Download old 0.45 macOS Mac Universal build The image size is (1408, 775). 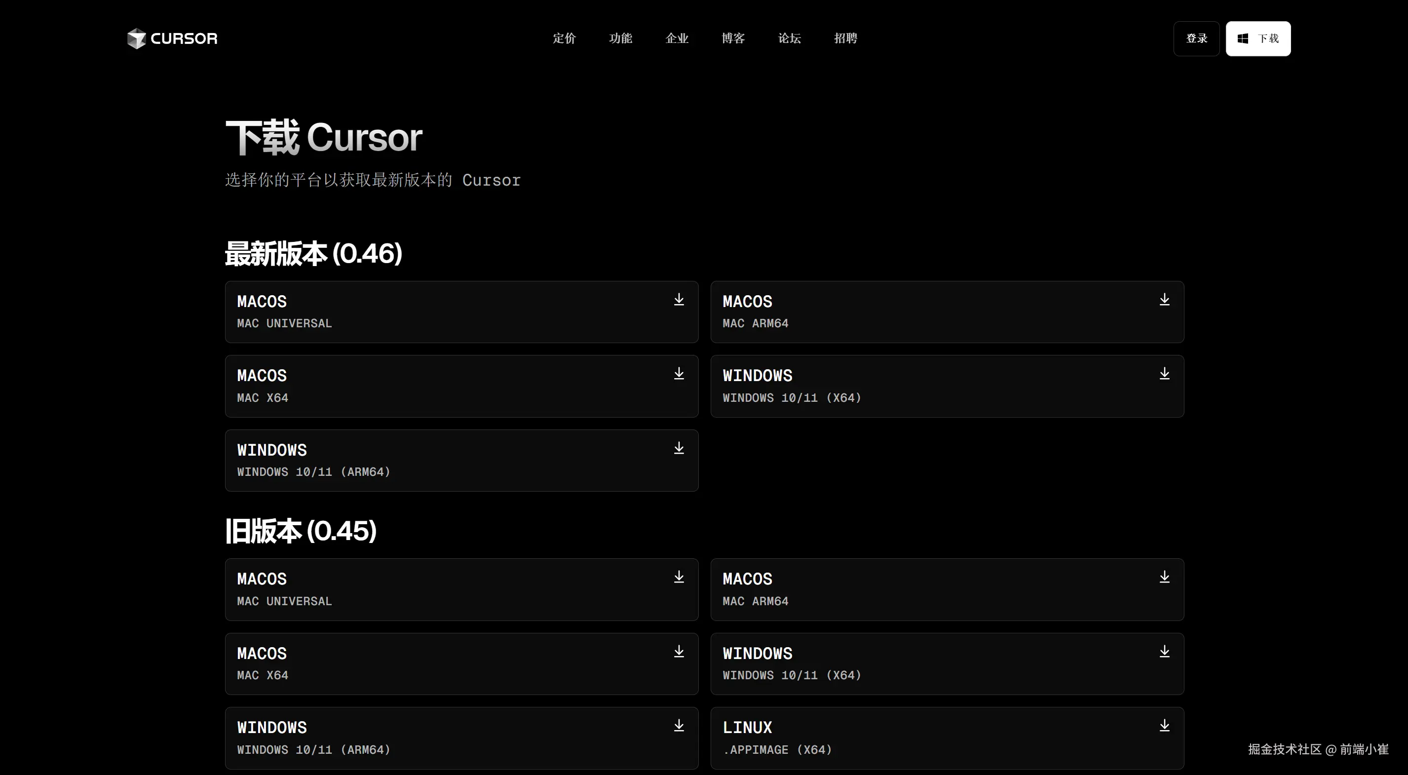[462, 590]
